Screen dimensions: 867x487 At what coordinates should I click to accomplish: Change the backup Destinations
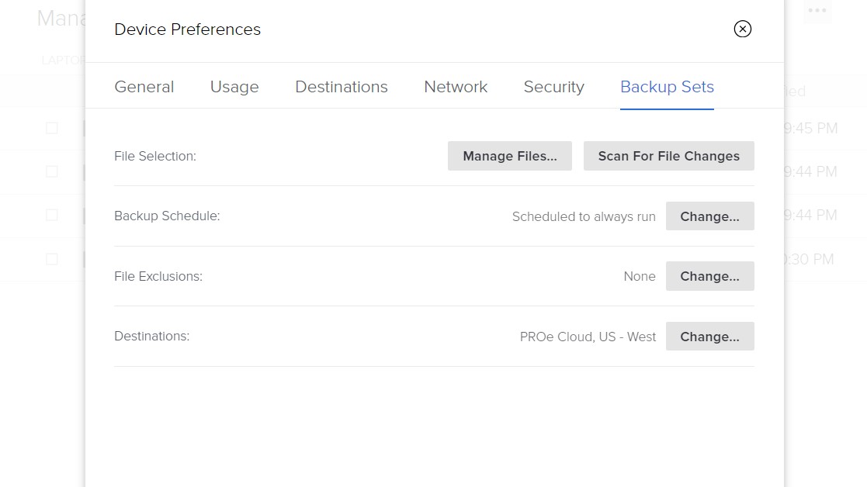(x=709, y=336)
